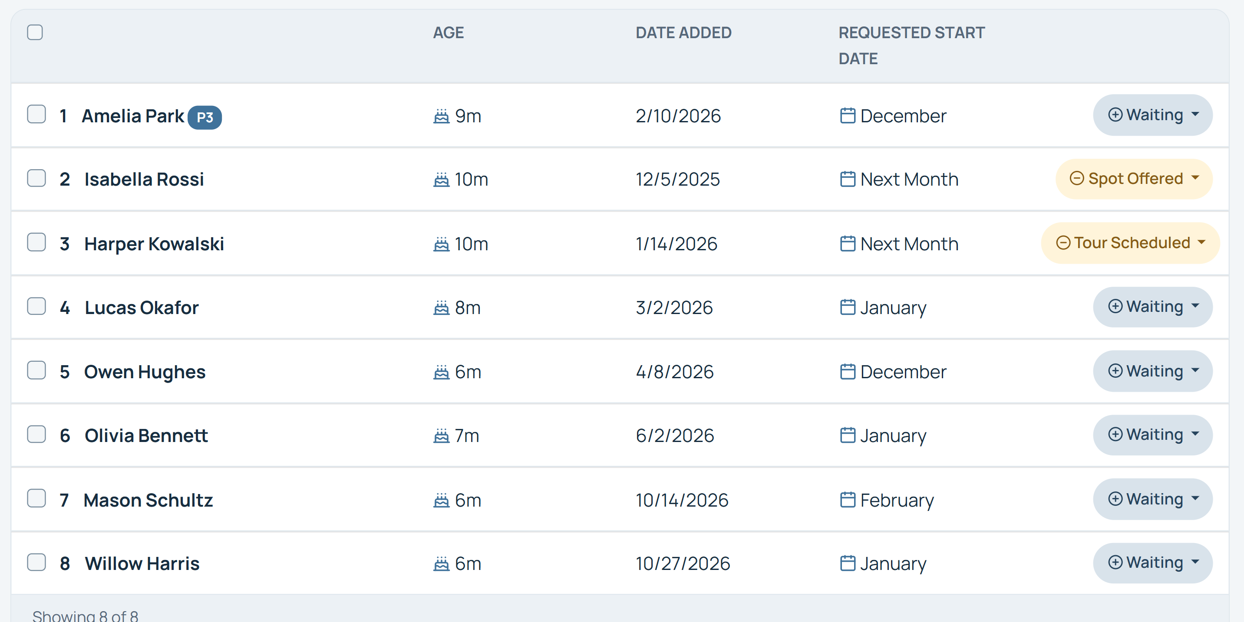1244x622 pixels.
Task: Check the box for Amelia Park
Action: [36, 115]
